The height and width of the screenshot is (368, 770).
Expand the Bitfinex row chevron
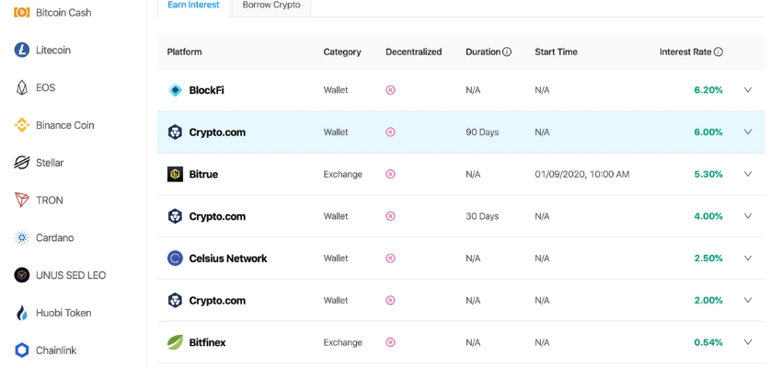coord(748,342)
